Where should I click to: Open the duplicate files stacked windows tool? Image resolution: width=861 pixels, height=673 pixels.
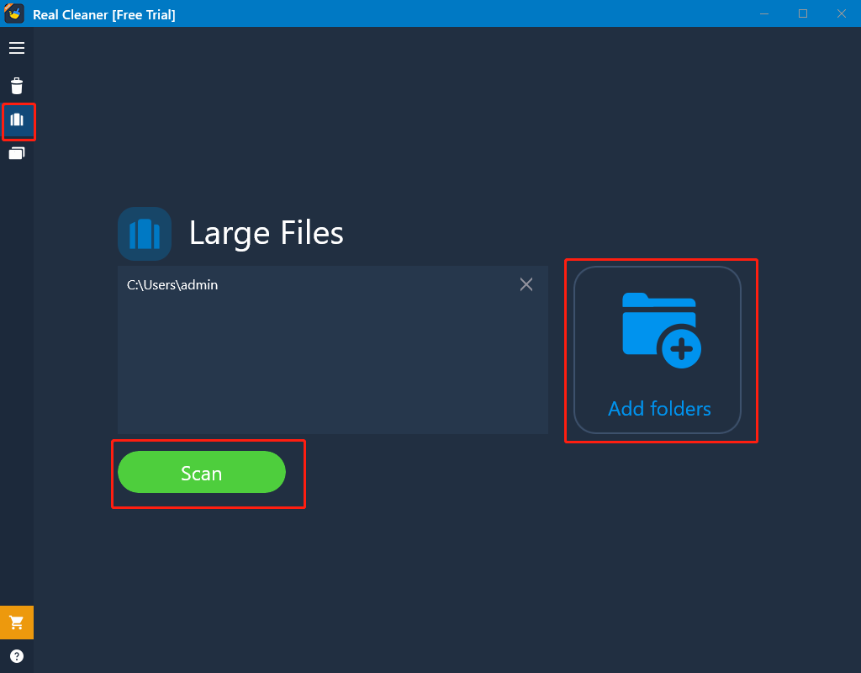tap(17, 153)
